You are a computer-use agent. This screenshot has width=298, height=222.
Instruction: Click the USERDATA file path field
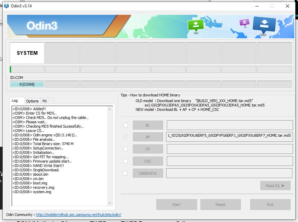(x=229, y=173)
